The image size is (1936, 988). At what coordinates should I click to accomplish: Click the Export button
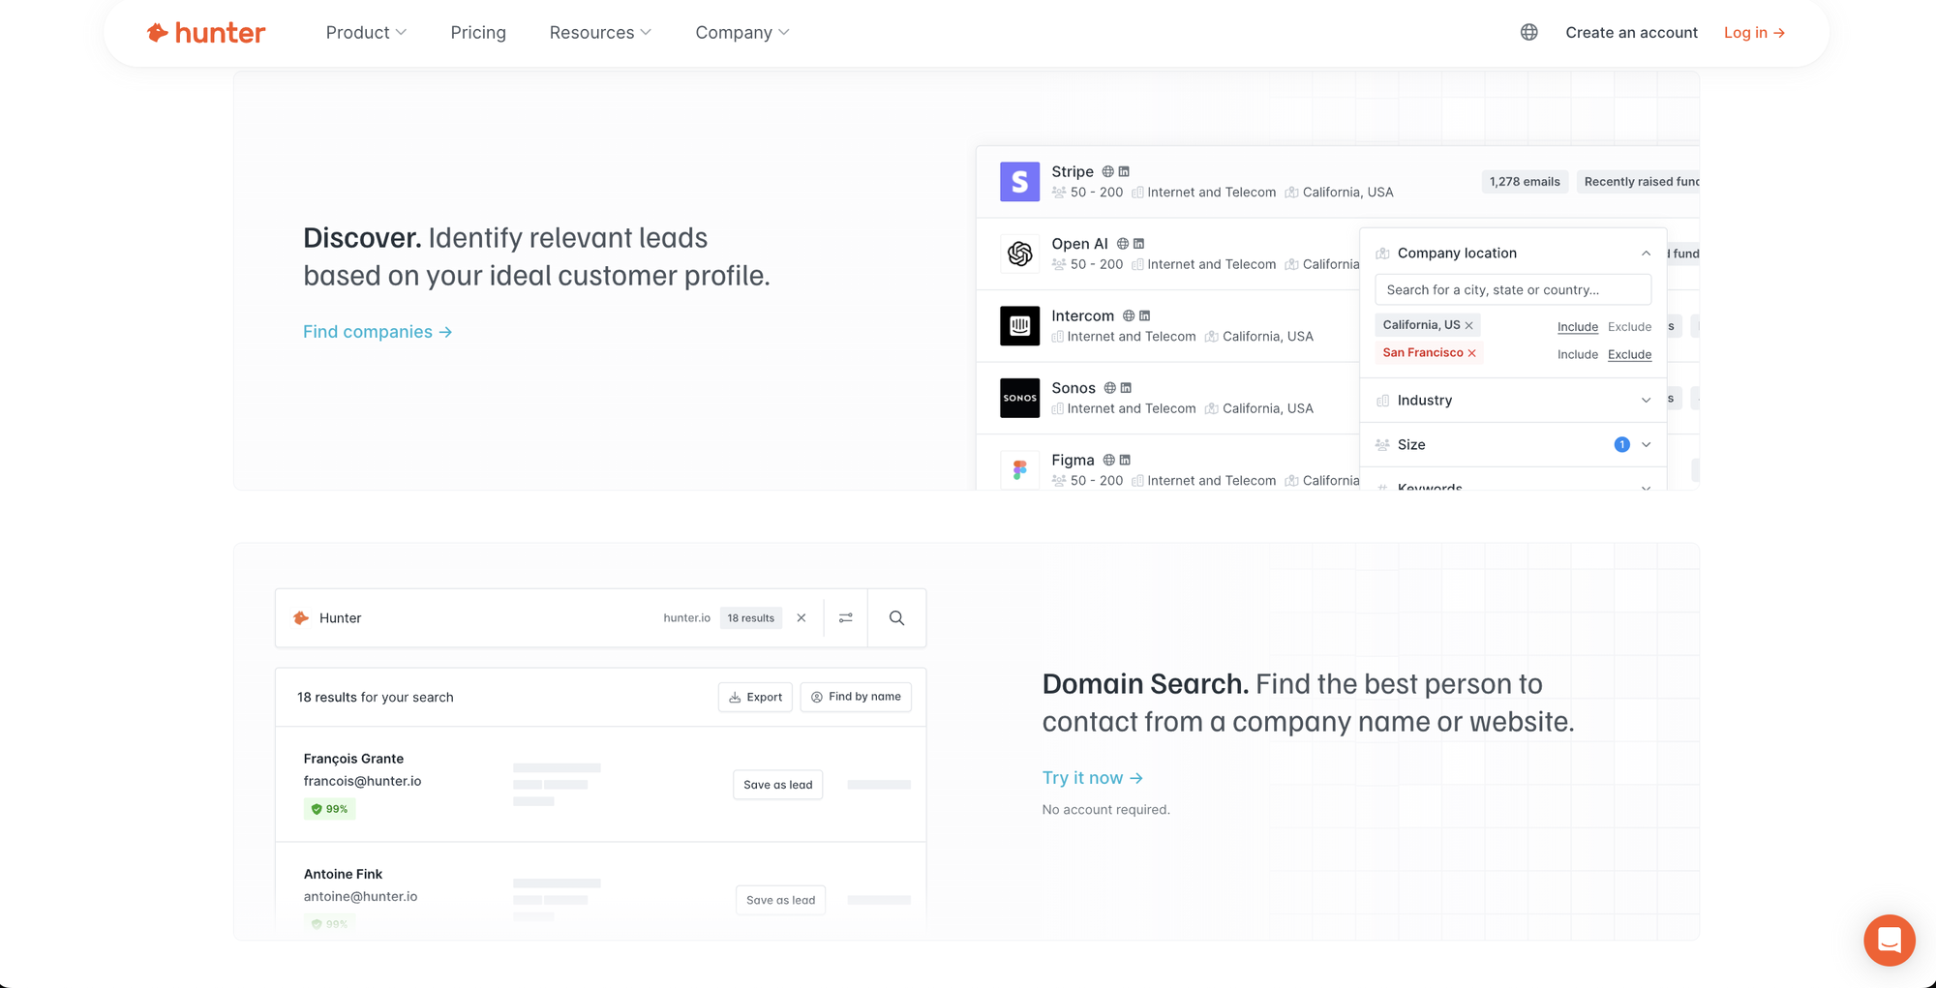(x=755, y=697)
